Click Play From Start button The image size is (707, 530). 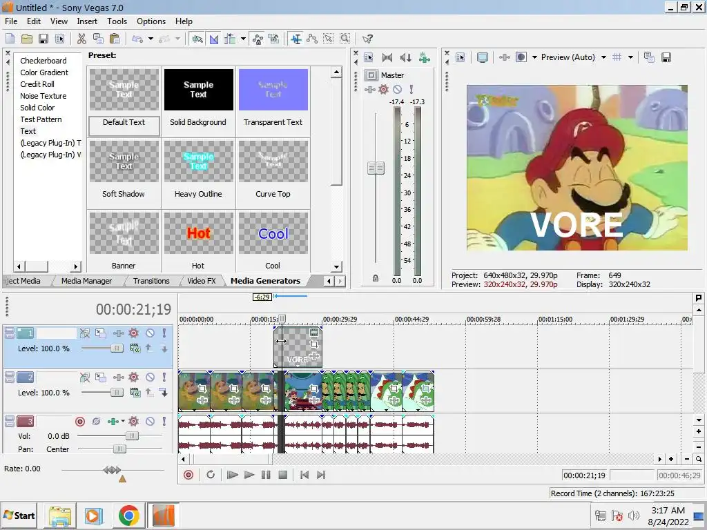point(232,475)
